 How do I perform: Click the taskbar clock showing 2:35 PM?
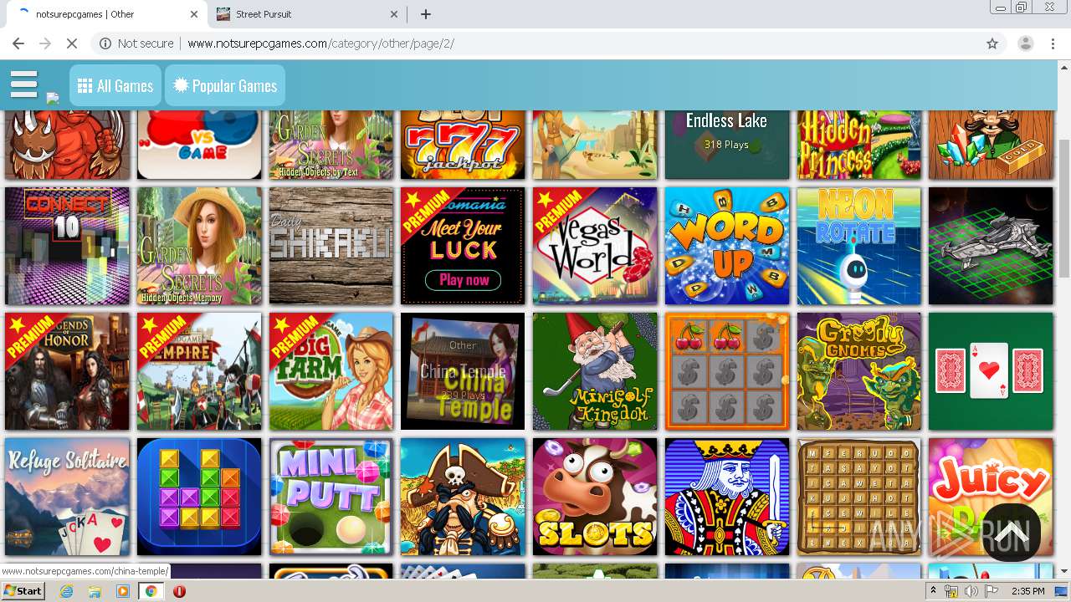[x=1027, y=591]
